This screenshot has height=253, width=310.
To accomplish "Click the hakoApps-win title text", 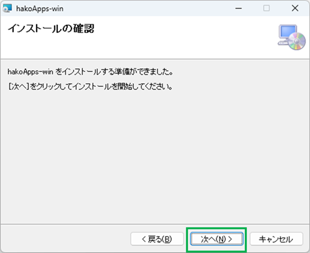I will click(x=40, y=9).
